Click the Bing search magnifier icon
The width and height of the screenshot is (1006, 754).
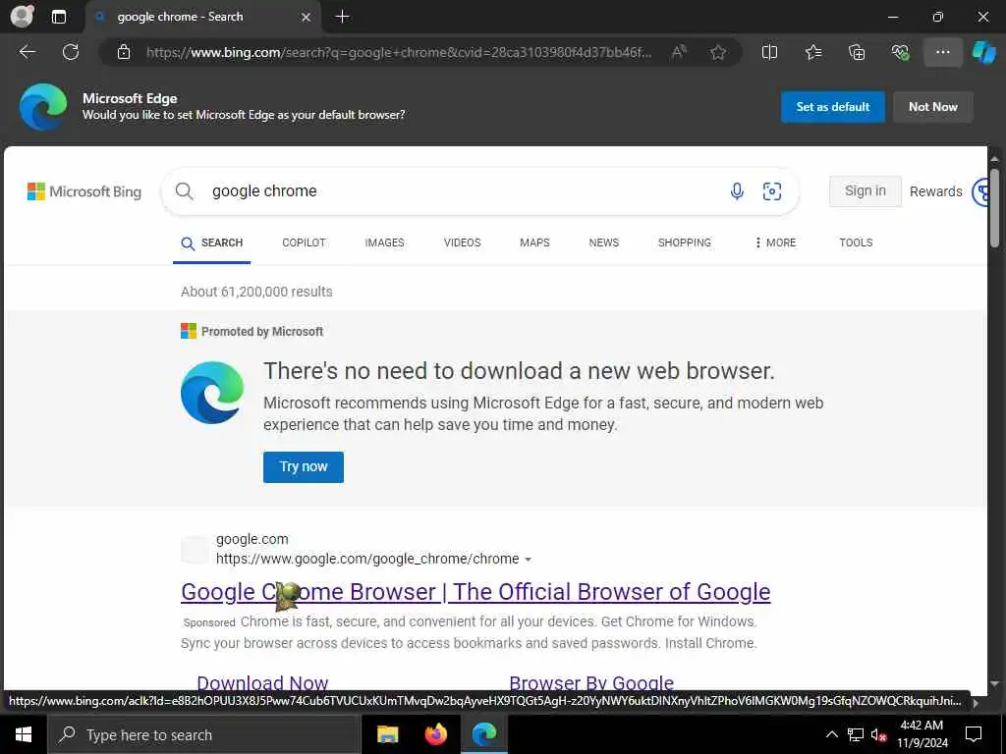coord(184,191)
